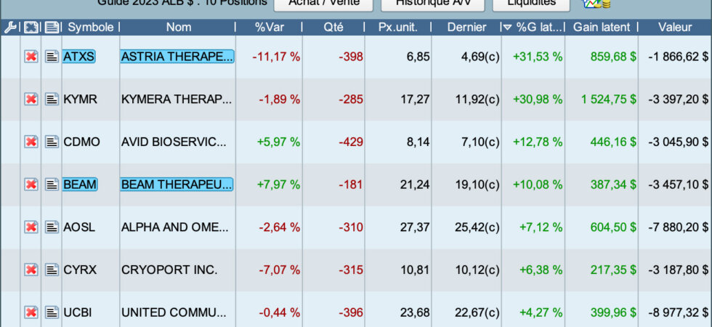Click the 7,10(c) last price cell
Screen dimensions: 712x327
(x=480, y=142)
